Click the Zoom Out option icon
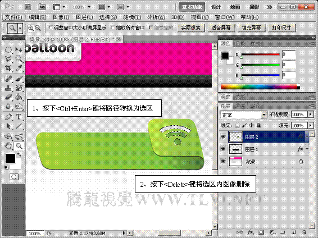 point(38,28)
